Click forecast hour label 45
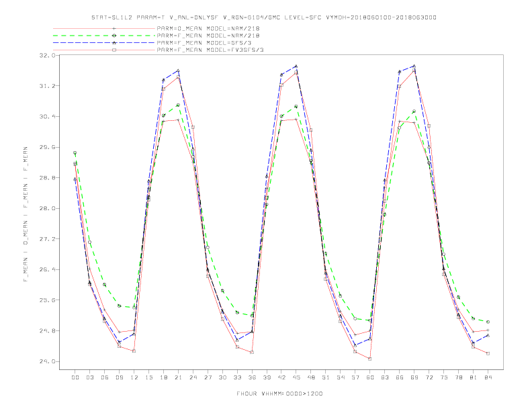 [x=296, y=377]
